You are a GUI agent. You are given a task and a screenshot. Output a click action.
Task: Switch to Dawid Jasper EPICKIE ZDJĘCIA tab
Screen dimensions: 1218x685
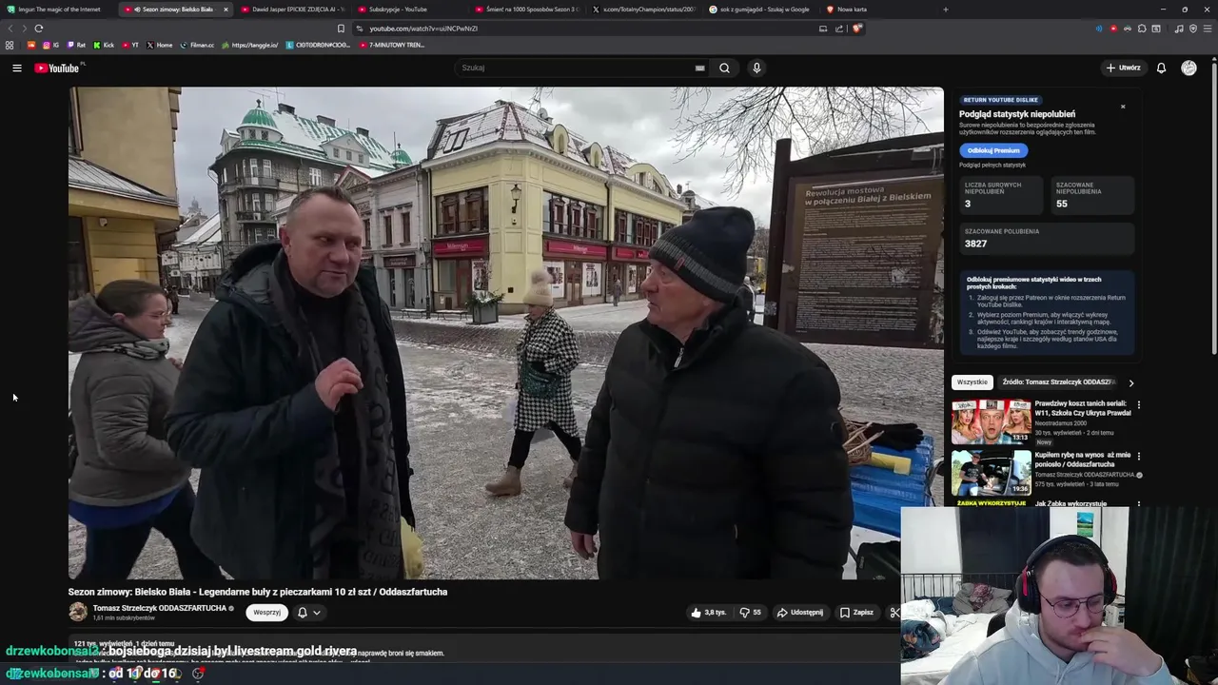293,10
